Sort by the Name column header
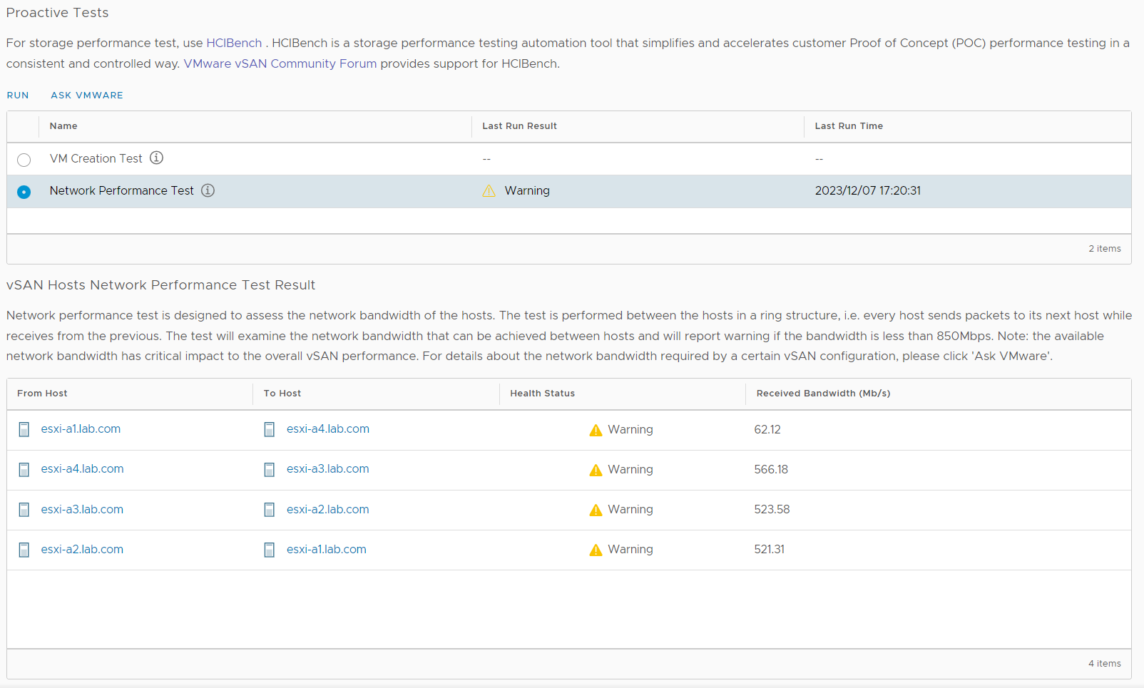Screen dimensions: 1144x688 coord(63,126)
